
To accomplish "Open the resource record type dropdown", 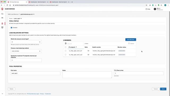I will click(x=26, y=42).
